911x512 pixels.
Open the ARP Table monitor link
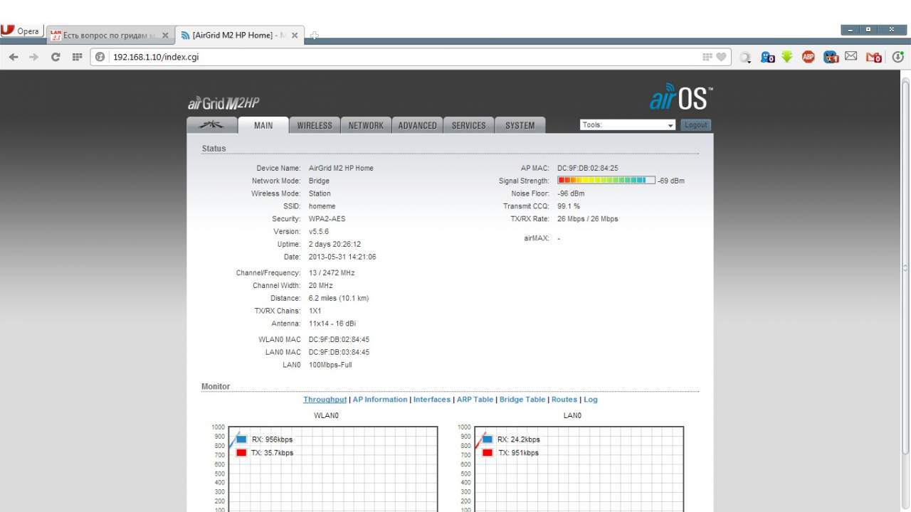coord(475,400)
